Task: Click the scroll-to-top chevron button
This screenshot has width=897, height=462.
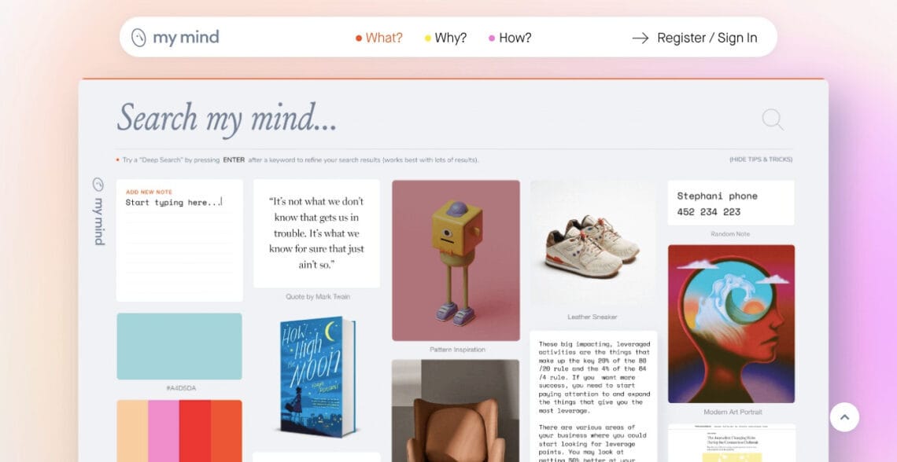Action: (x=844, y=417)
